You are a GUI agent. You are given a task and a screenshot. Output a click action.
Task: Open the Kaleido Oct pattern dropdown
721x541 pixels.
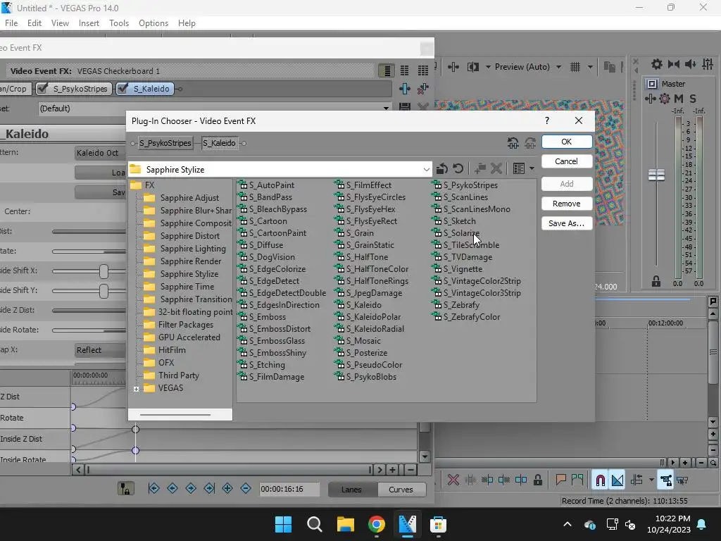(100, 153)
